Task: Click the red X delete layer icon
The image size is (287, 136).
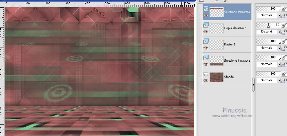Action: (217, 1)
